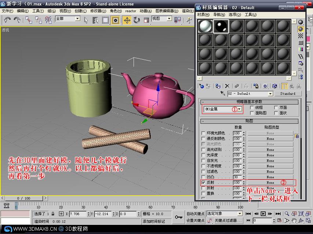Check the 折射 refraction map checkbox

point(203,188)
